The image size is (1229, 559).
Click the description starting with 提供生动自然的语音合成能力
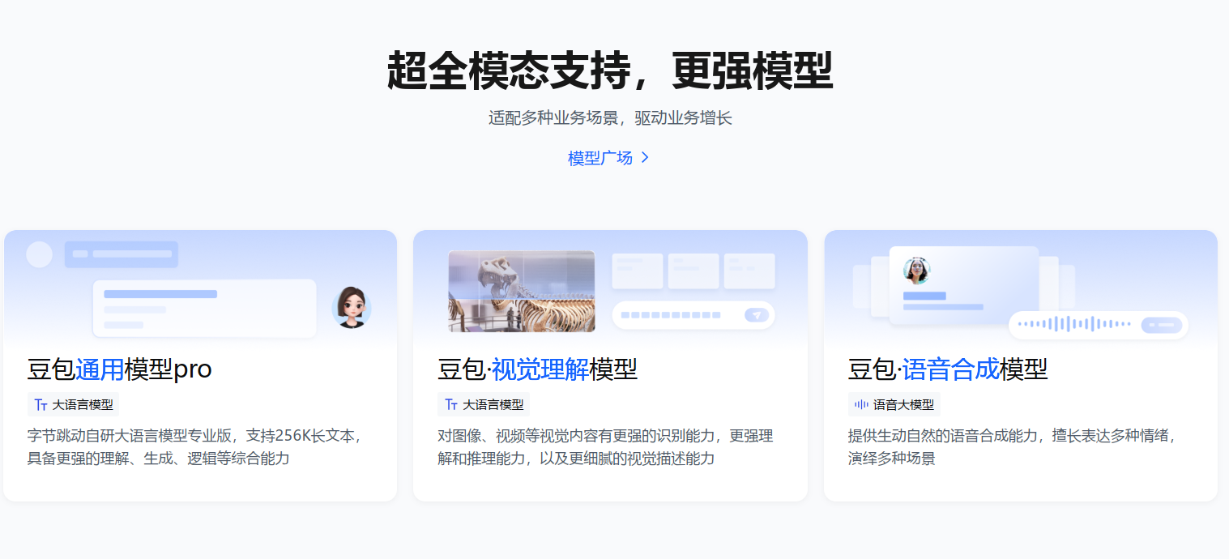[1012, 447]
